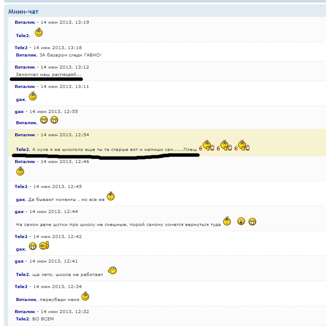Click the smiley right after 'вернуться туда'
Screen dimensions: 326x326
tap(227, 221)
